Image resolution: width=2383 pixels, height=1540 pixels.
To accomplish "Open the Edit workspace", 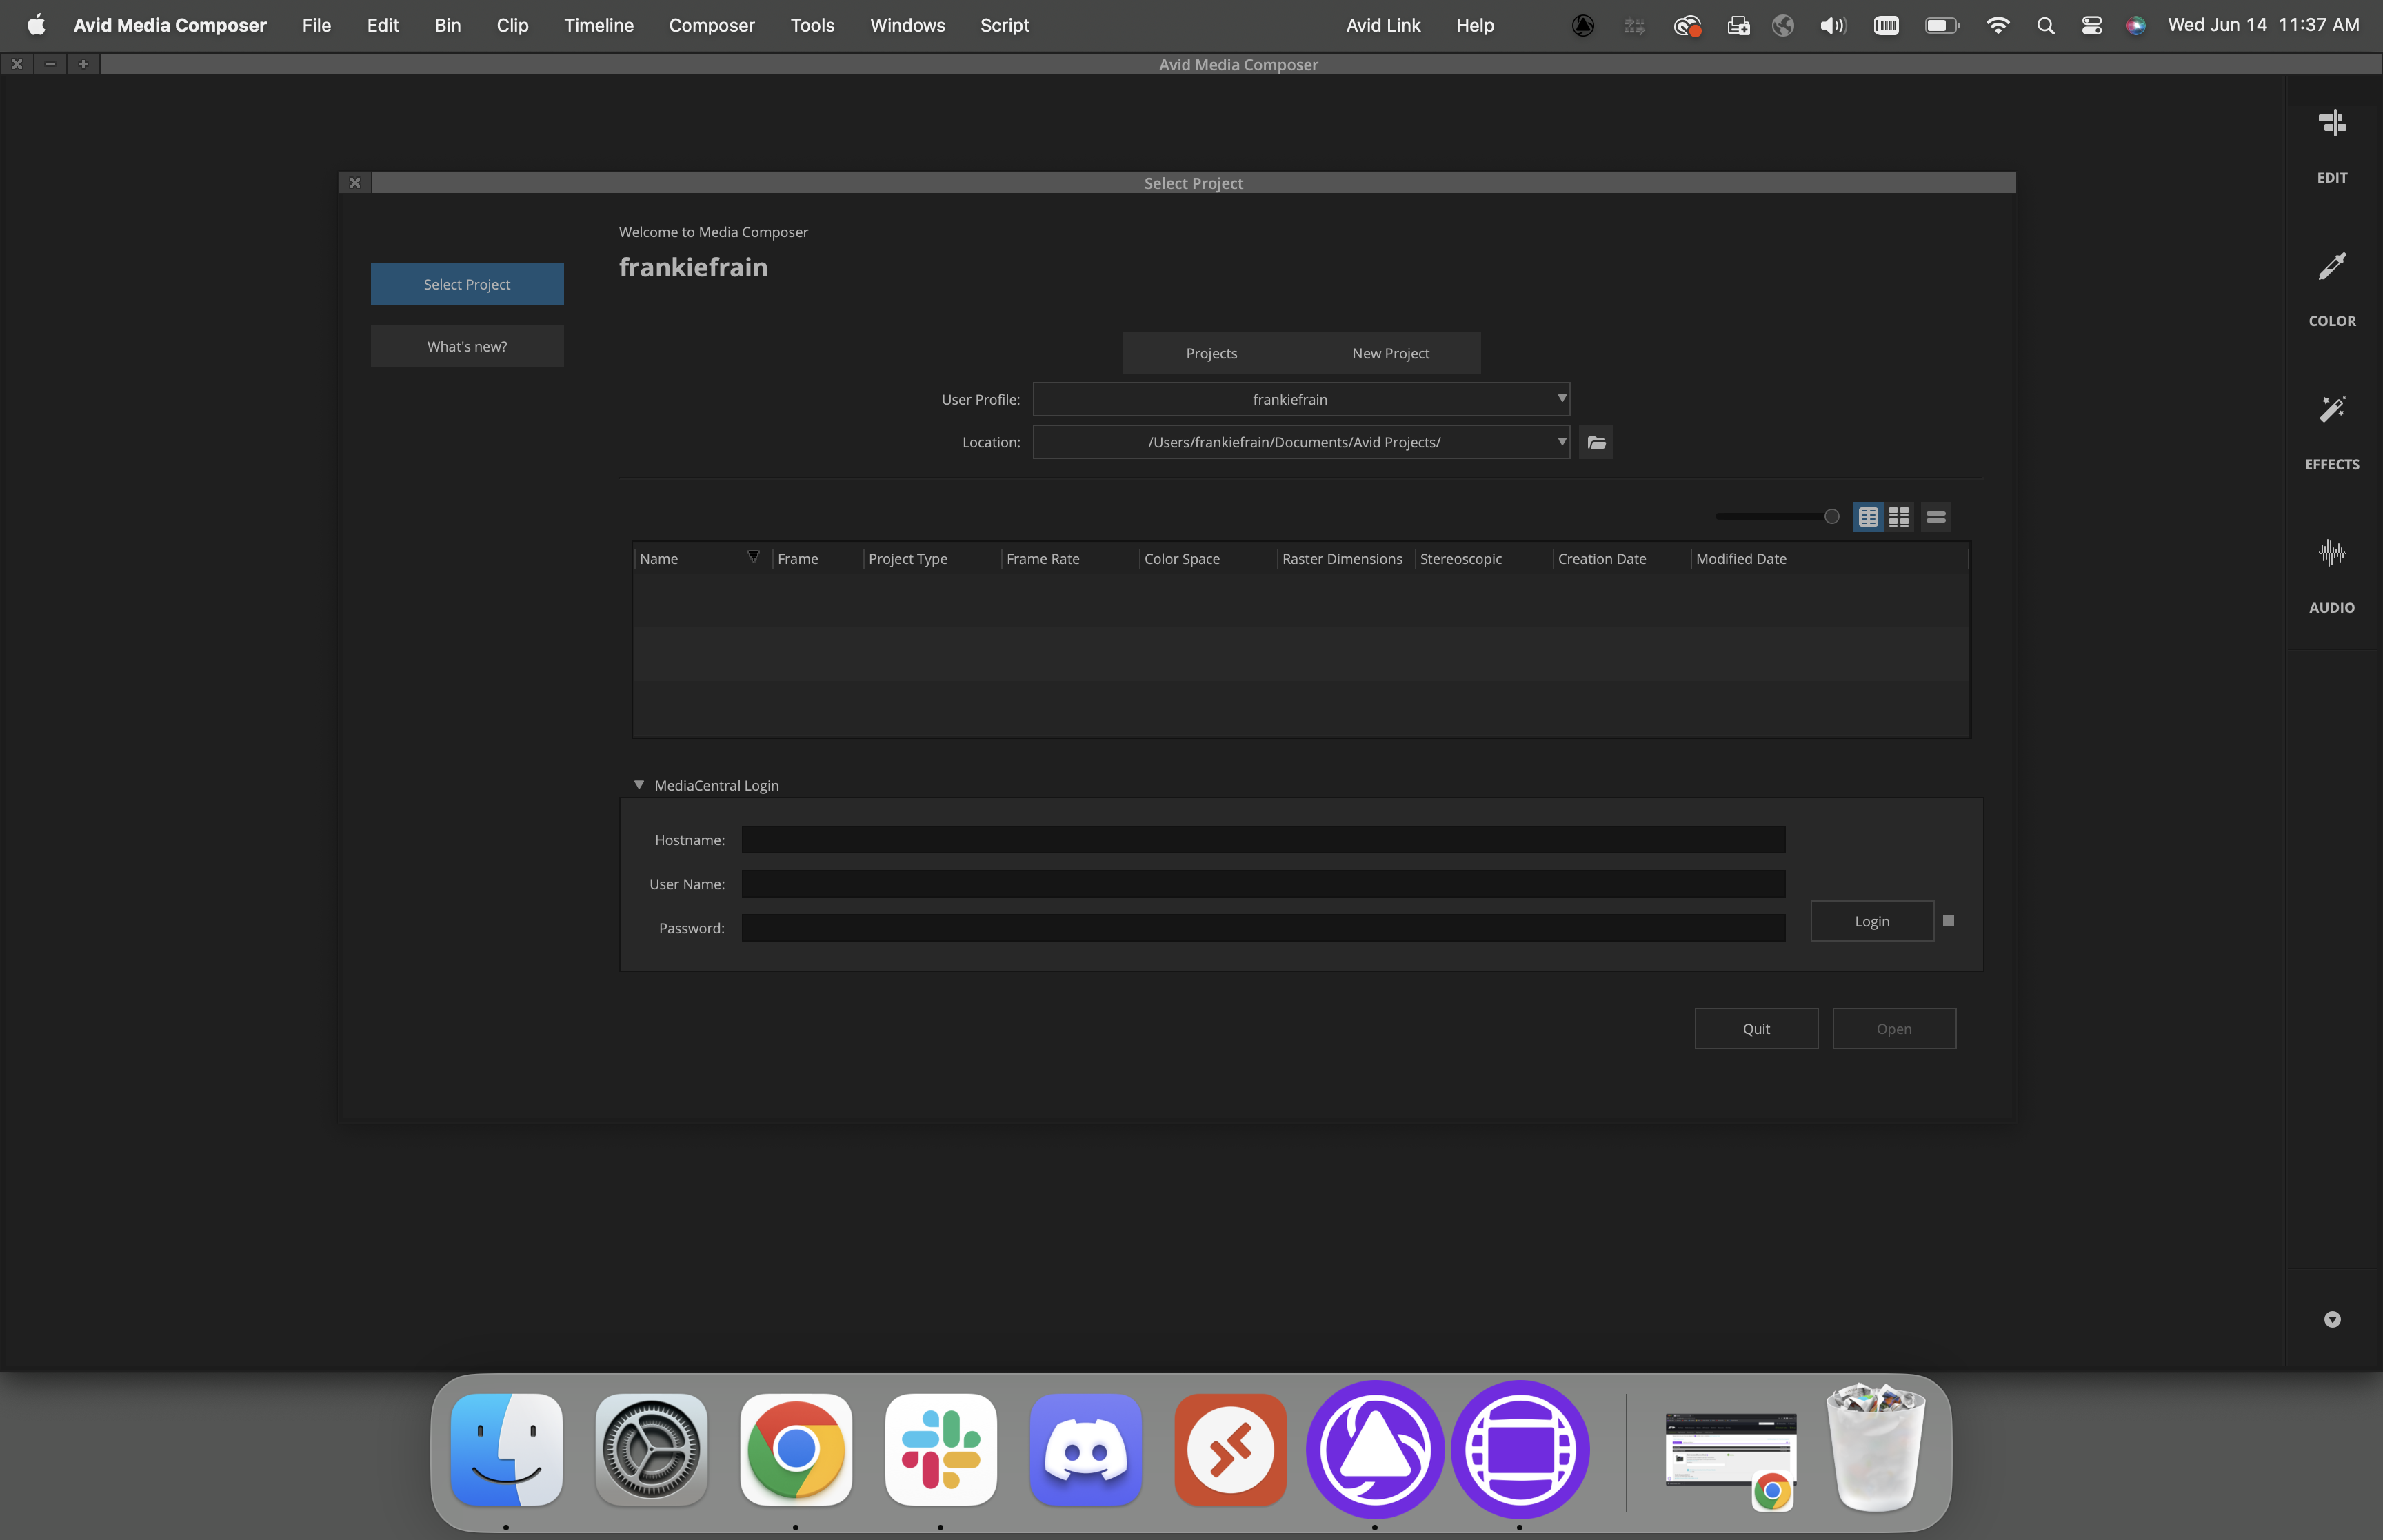I will point(2332,146).
